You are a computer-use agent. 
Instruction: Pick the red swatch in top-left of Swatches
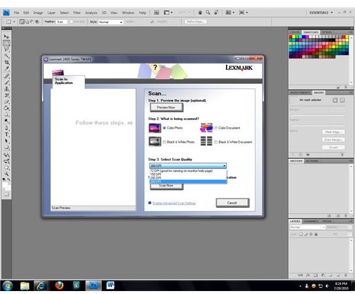(291, 37)
